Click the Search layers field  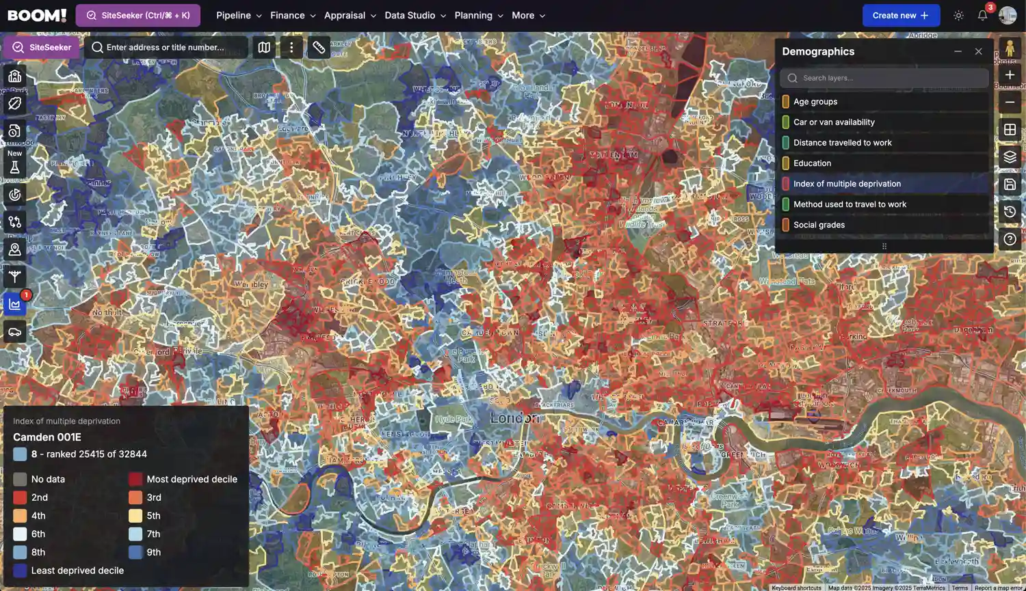pos(884,78)
